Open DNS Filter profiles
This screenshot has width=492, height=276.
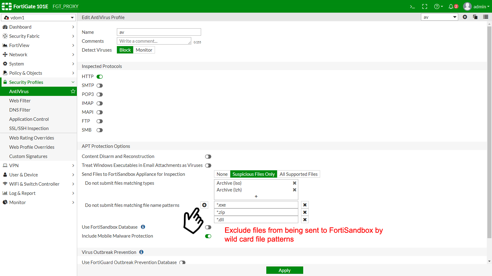pos(38,110)
